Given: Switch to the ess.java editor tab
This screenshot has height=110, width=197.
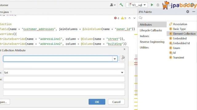Looking at the screenshot, I should point(4,12).
